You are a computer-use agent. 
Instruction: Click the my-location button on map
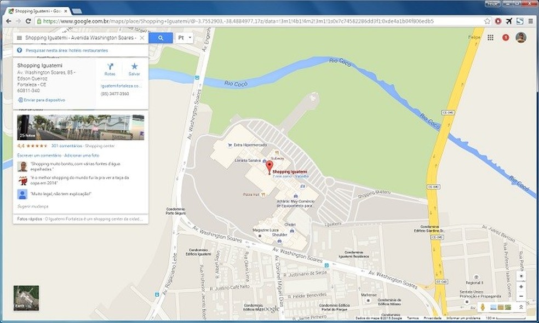(521, 276)
